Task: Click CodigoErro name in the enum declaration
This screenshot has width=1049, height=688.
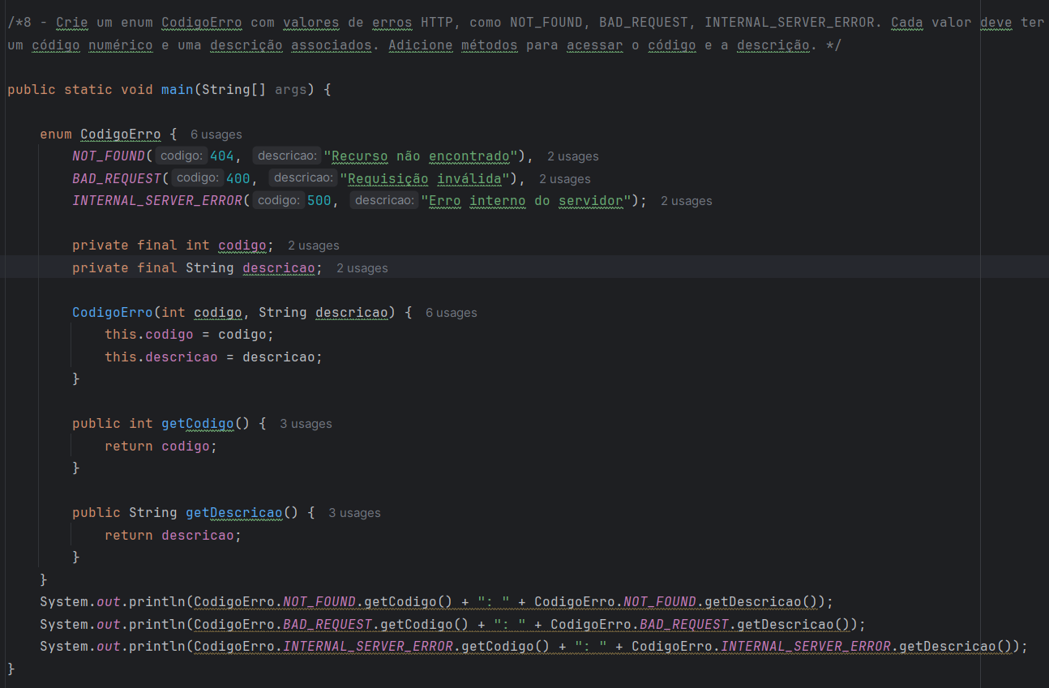Action: (x=121, y=135)
